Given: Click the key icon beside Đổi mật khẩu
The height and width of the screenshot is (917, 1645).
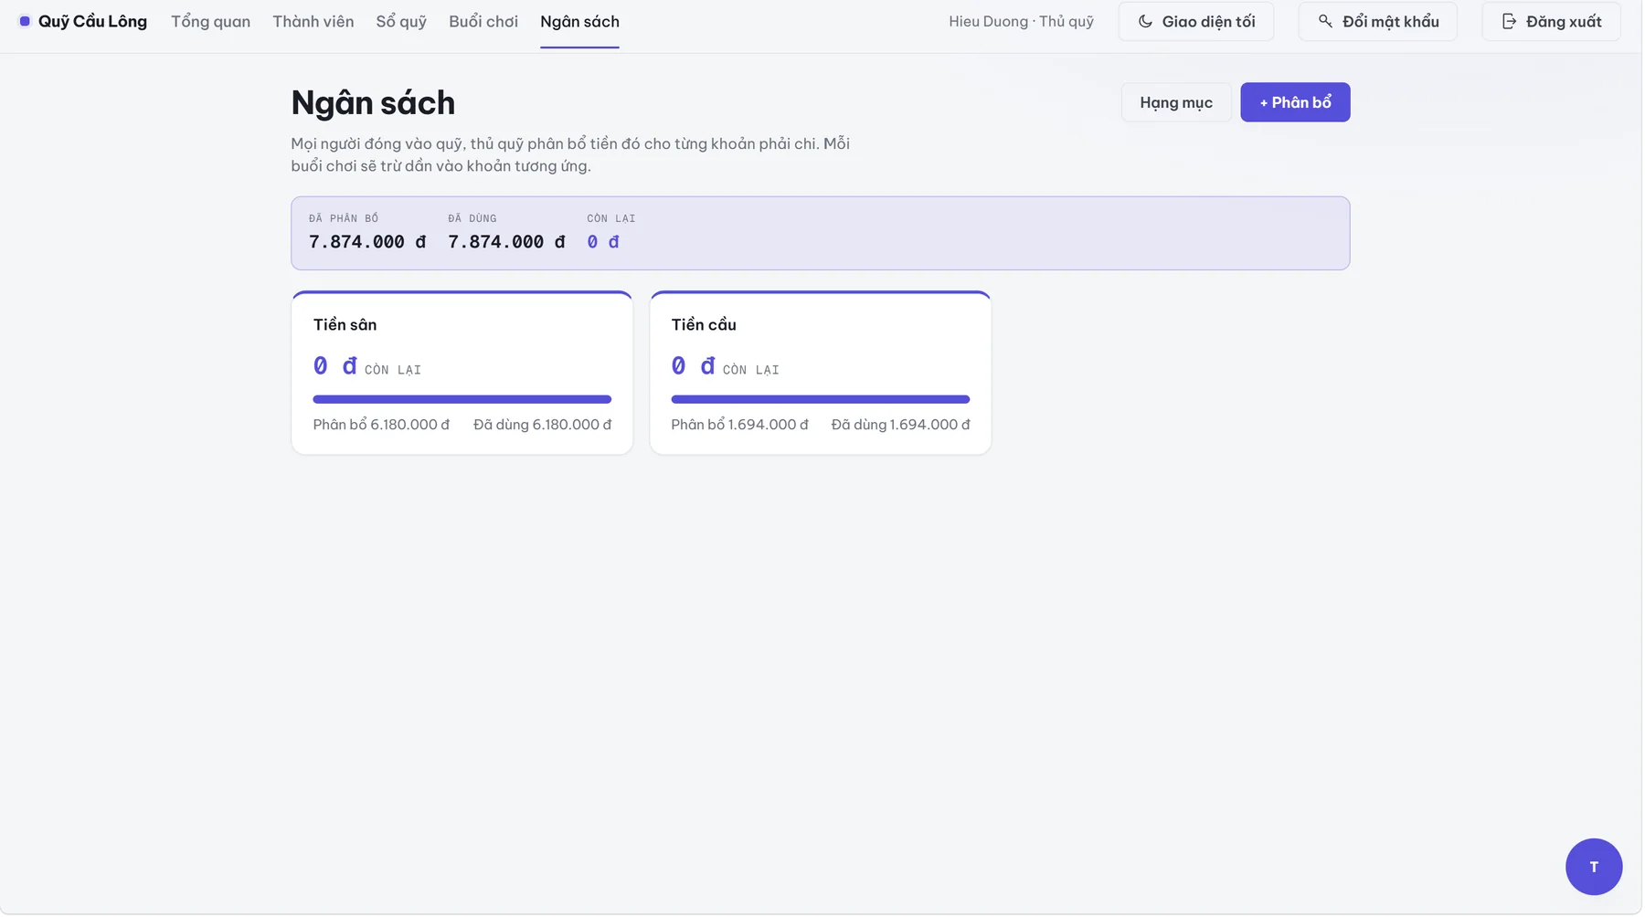Looking at the screenshot, I should click(1326, 21).
